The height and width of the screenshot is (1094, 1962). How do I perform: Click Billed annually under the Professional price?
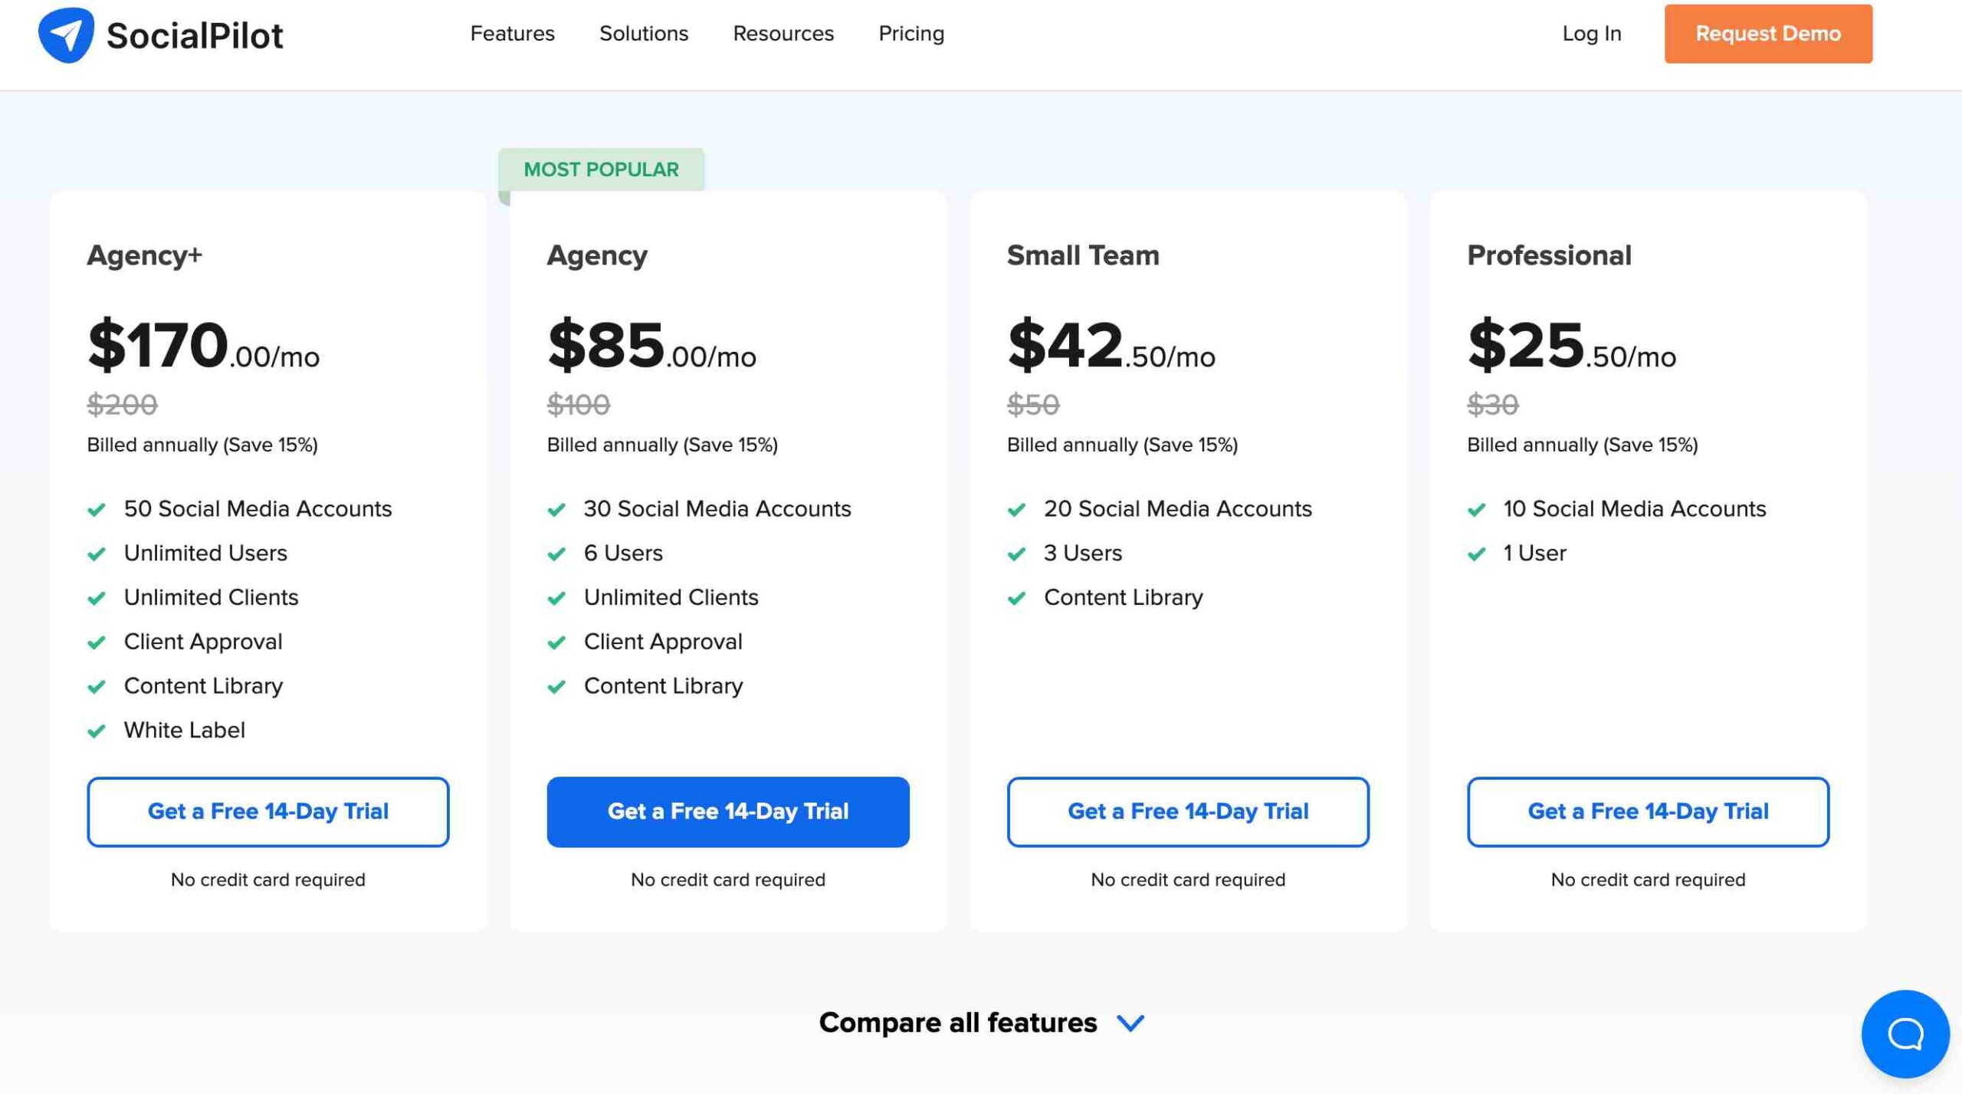pyautogui.click(x=1583, y=445)
